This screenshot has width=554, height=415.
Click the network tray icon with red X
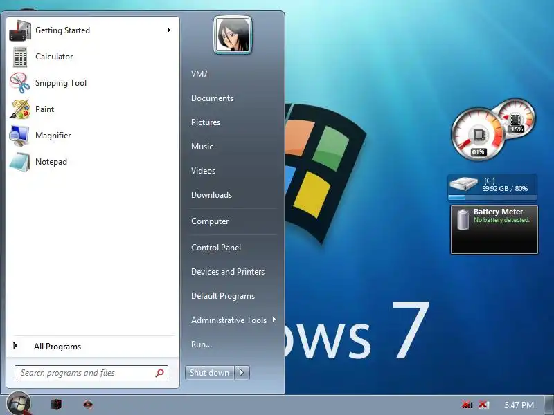467,405
